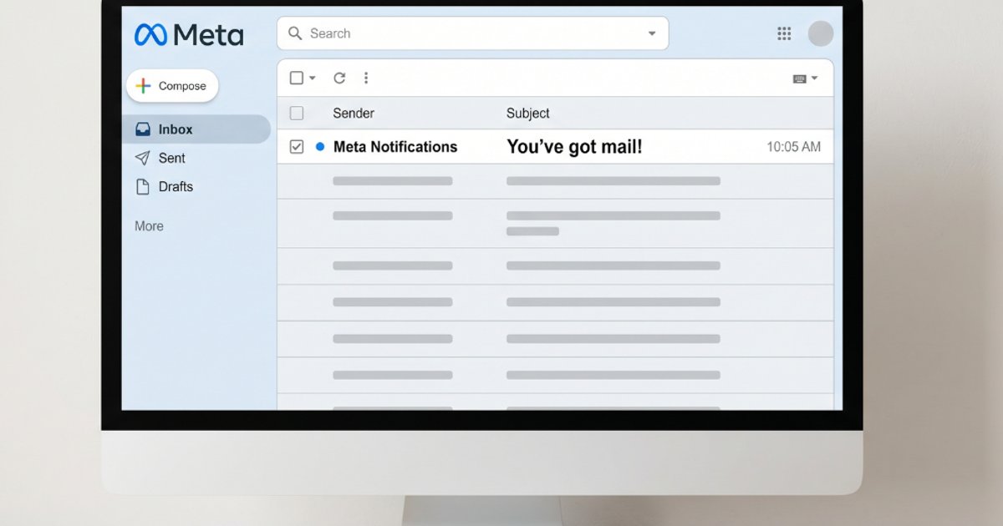Click the search magnifier icon
The height and width of the screenshot is (526, 1003).
295,33
